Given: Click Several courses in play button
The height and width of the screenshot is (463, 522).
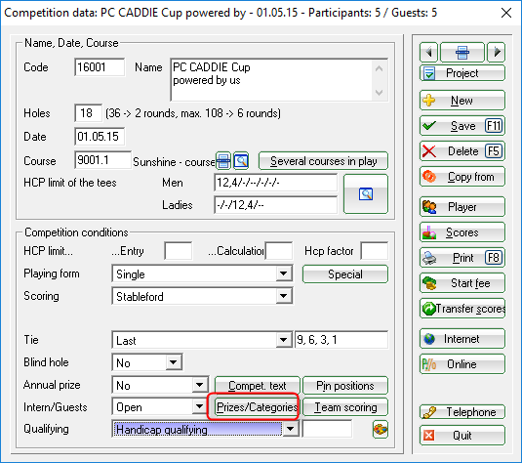Looking at the screenshot, I should 323,161.
